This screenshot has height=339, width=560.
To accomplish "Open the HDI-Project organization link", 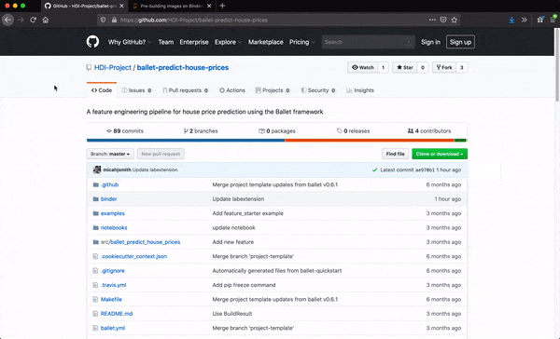I will click(113, 67).
